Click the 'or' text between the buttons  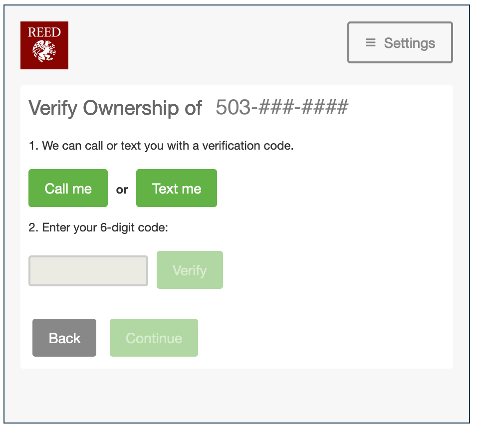coord(122,190)
